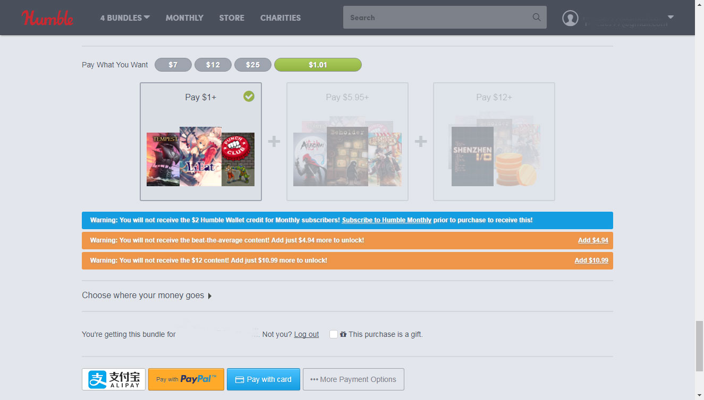Click the Punch Club game cover

point(238,159)
